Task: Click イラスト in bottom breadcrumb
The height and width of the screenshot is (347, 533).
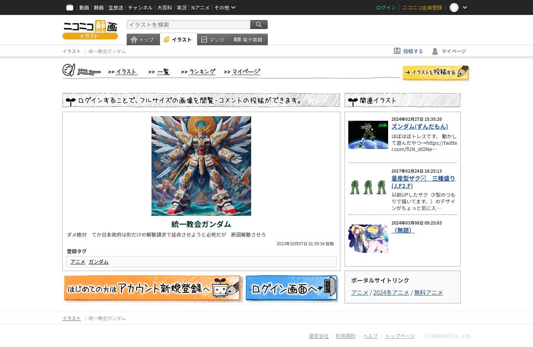Action: coord(71,318)
